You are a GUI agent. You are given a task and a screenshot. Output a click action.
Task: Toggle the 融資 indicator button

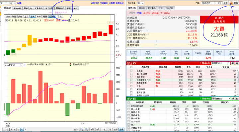pos(32,17)
